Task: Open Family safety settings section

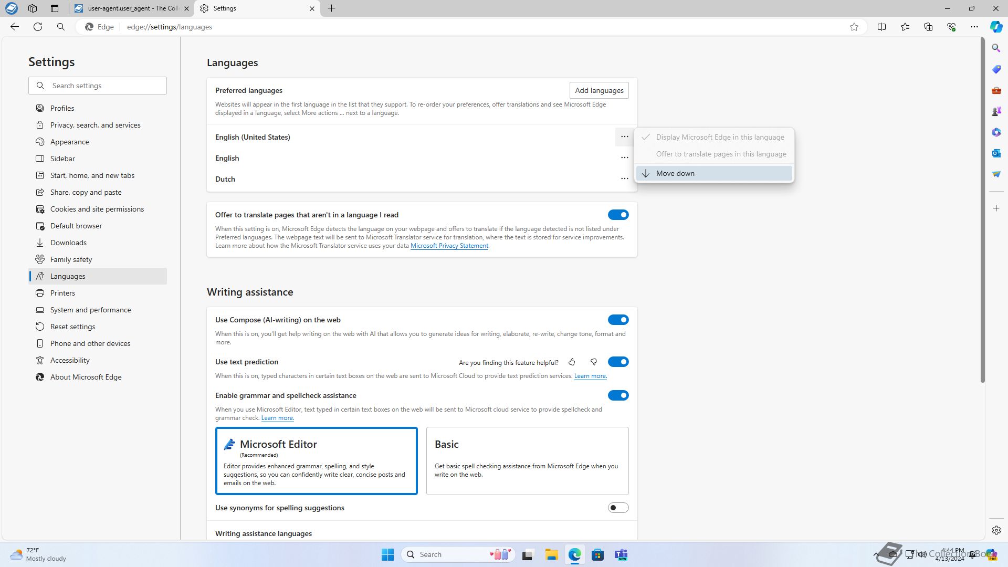Action: pos(98,259)
